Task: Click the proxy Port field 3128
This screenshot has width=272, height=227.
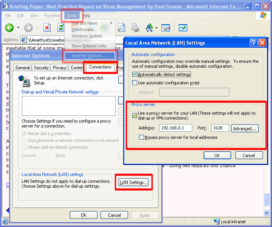Action: [x=220, y=128]
